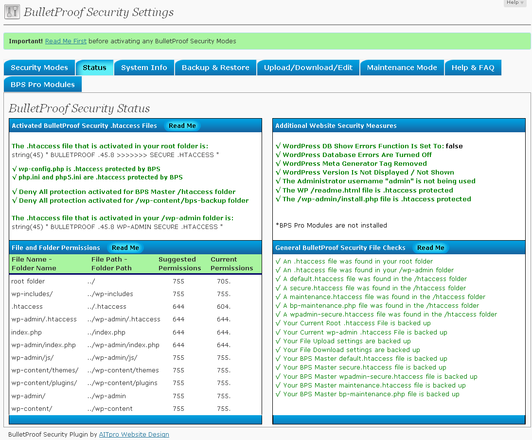Viewport: 532px width, 440px height.
Task: Select 'WordPress Version Is Not Displayed / Not Shown'
Action: [x=365, y=172]
